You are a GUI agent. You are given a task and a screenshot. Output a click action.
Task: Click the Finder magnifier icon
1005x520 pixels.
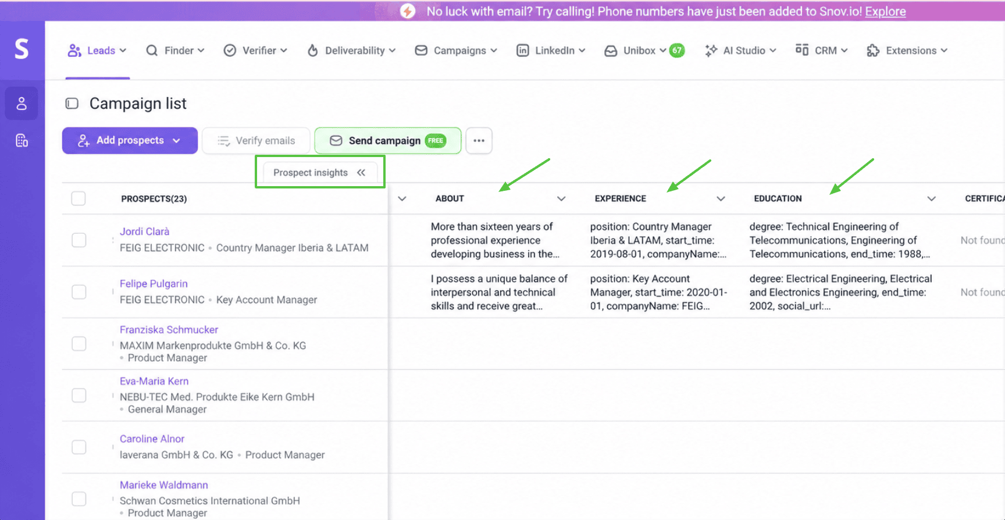point(152,51)
